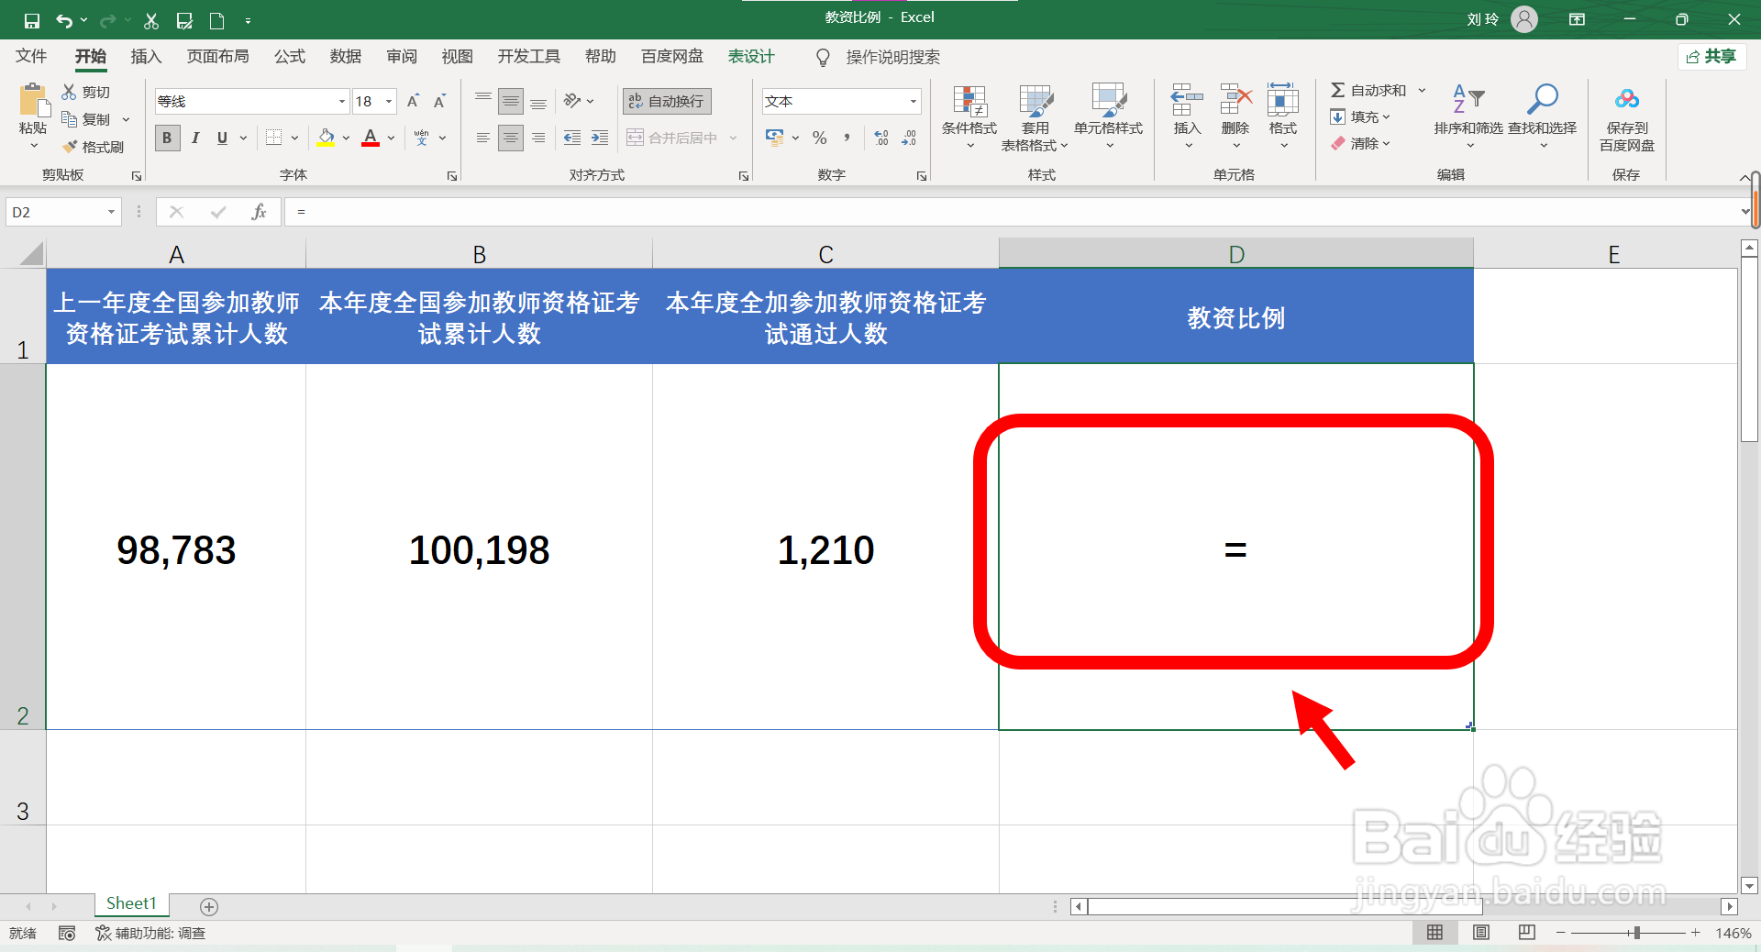Image resolution: width=1761 pixels, height=952 pixels.
Task: Click 合并后居中 merge and center
Action: (x=674, y=137)
